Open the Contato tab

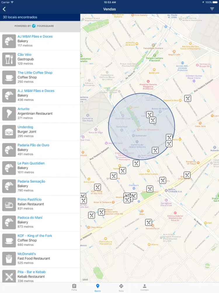pos(145,287)
